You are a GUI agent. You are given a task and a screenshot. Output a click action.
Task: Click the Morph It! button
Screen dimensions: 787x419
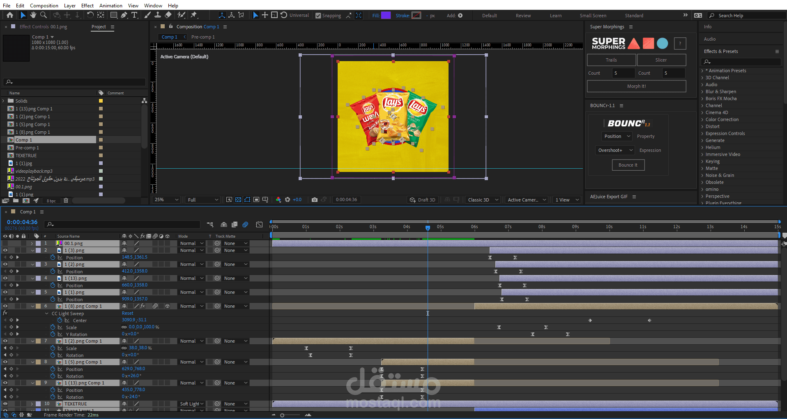(636, 86)
